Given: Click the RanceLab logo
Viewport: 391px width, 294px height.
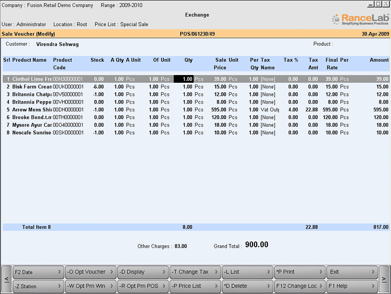Looking at the screenshot, I should pyautogui.click(x=360, y=19).
